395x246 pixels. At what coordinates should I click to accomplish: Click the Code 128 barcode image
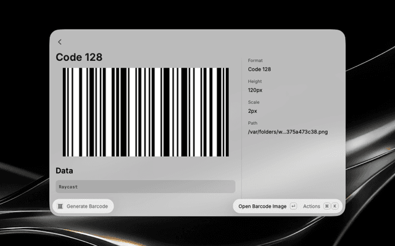(146, 112)
